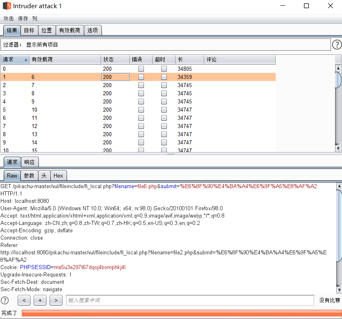Click the search term input field
This screenshot has height=319, width=342.
(x=190, y=300)
